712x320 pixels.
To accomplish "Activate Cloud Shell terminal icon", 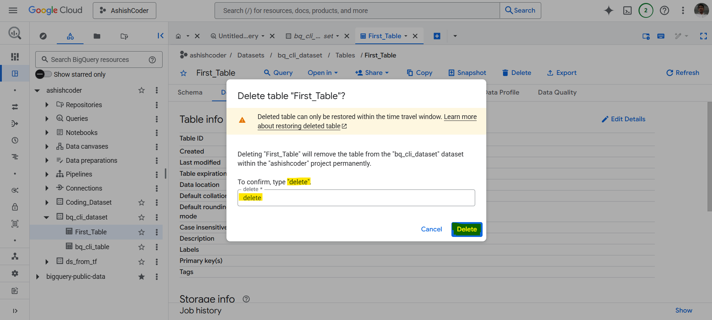I will pyautogui.click(x=627, y=10).
